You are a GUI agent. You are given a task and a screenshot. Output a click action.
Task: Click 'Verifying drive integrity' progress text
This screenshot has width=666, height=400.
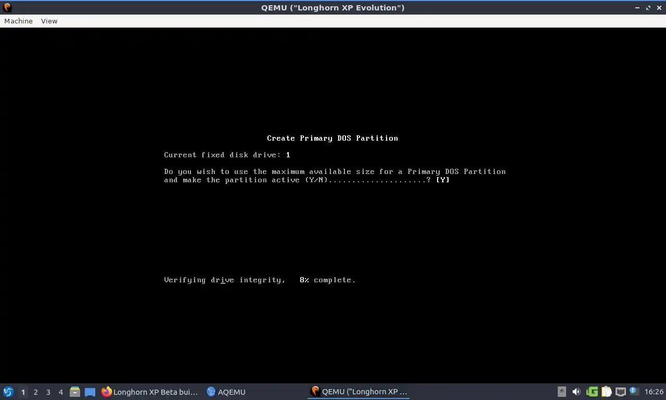click(224, 280)
